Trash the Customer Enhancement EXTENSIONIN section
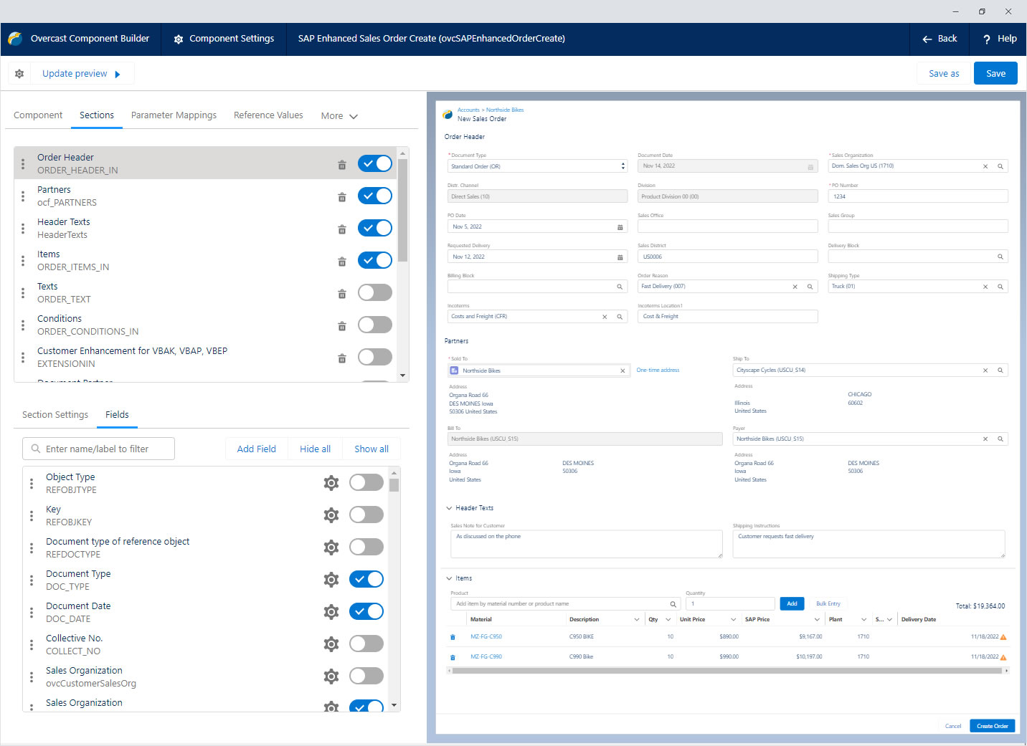Screen dimensions: 1027x746 342,358
